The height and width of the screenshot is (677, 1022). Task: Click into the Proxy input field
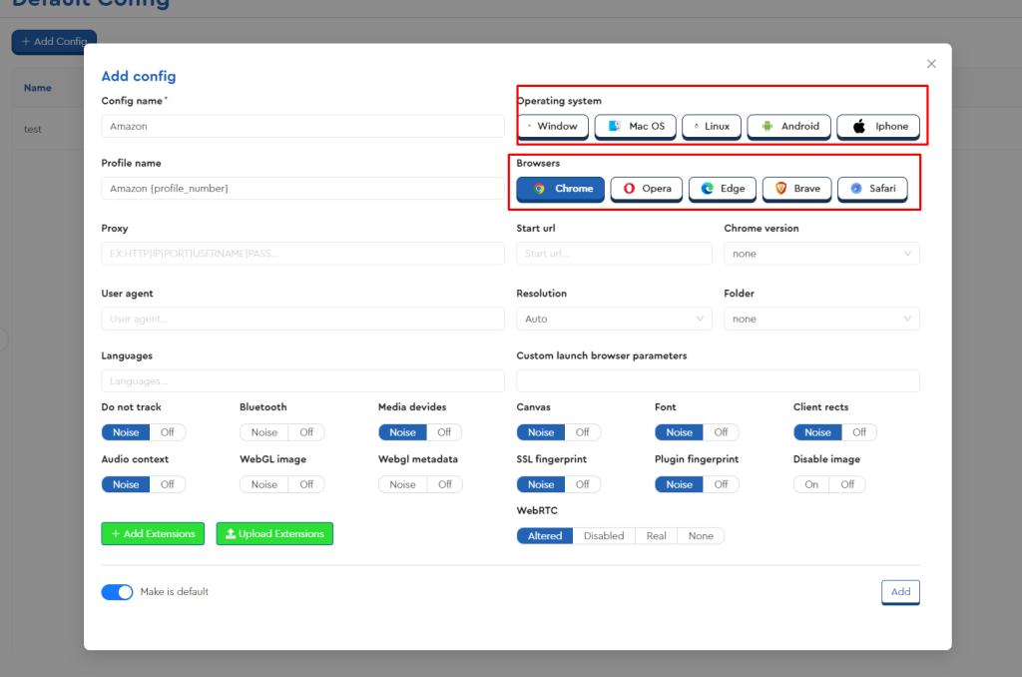point(302,254)
